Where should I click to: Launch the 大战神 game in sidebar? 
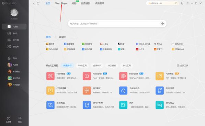pos(13,65)
